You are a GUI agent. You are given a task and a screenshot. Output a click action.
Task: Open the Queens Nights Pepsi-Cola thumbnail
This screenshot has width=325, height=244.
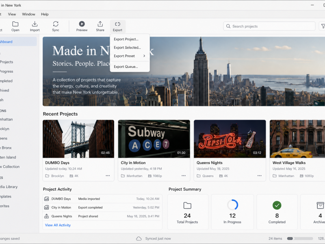(x=230, y=139)
